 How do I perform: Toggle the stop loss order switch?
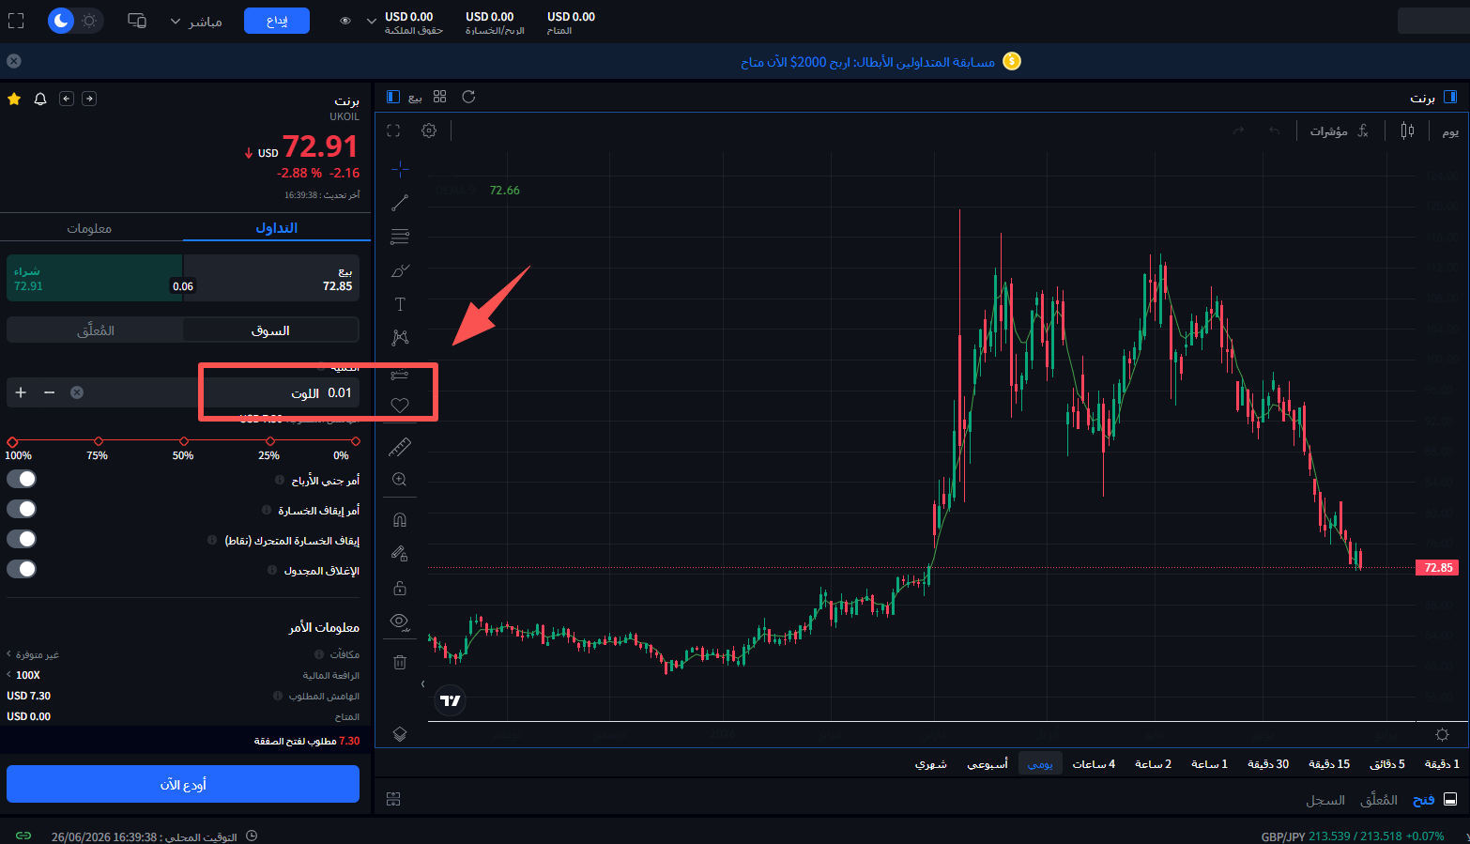(x=22, y=509)
